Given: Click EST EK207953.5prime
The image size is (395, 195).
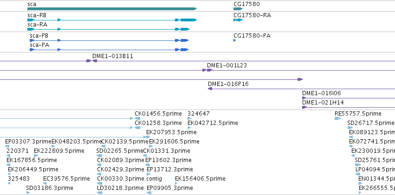Looking at the screenshot, I should [x=171, y=132].
